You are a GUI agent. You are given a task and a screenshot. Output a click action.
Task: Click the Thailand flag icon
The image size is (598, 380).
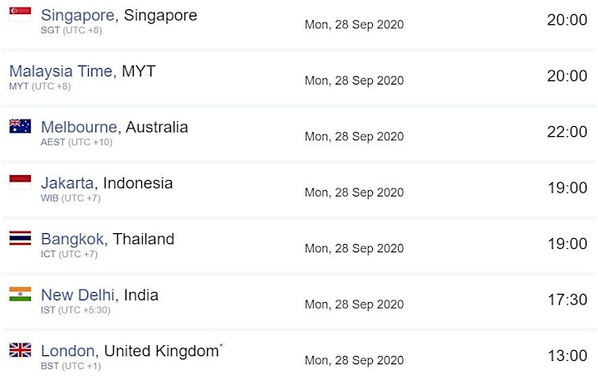coord(20,238)
